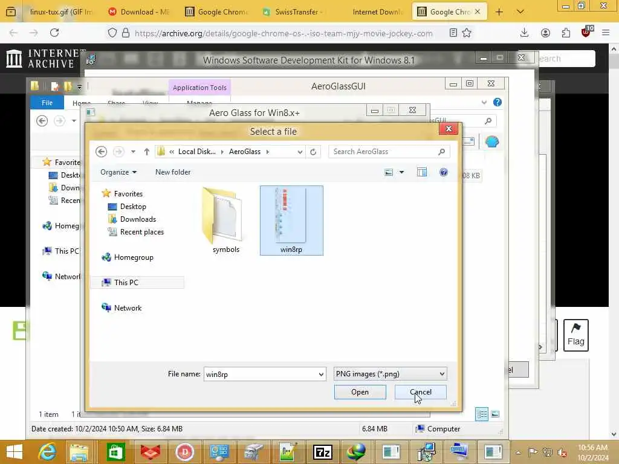The width and height of the screenshot is (619, 464).
Task: Change view icon in the dialog
Action: coord(389,172)
